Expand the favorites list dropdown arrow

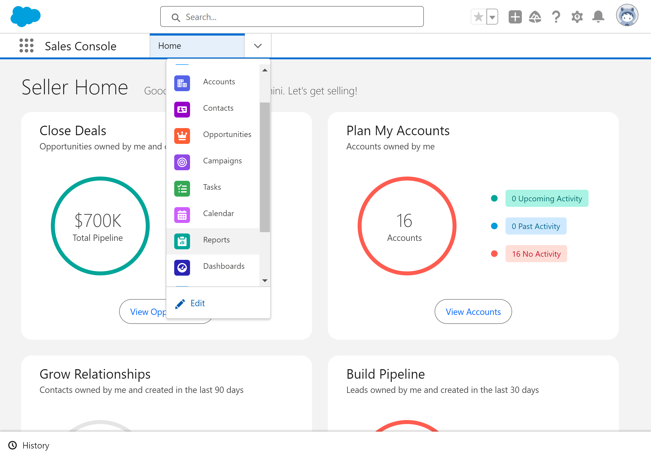click(492, 17)
